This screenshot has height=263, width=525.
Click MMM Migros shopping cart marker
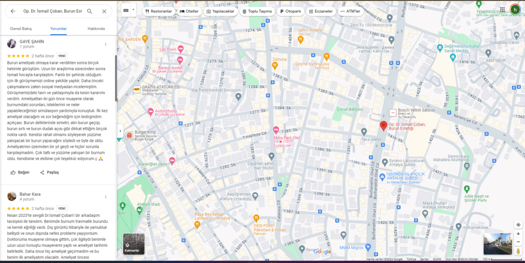click(368, 248)
